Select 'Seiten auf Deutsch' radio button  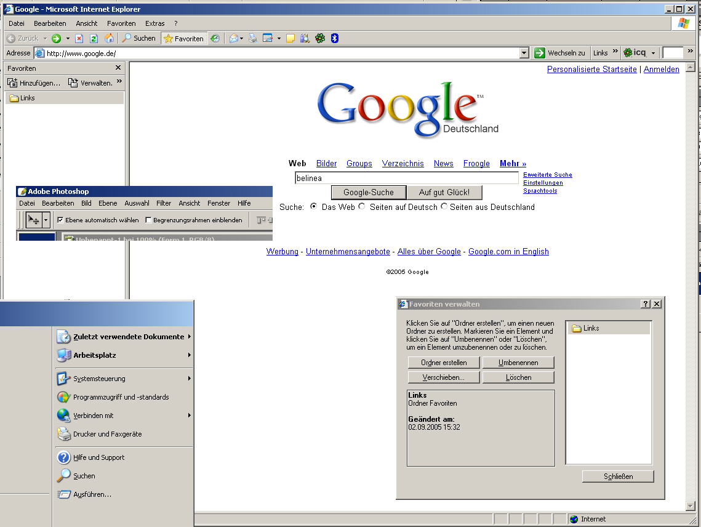pos(362,207)
